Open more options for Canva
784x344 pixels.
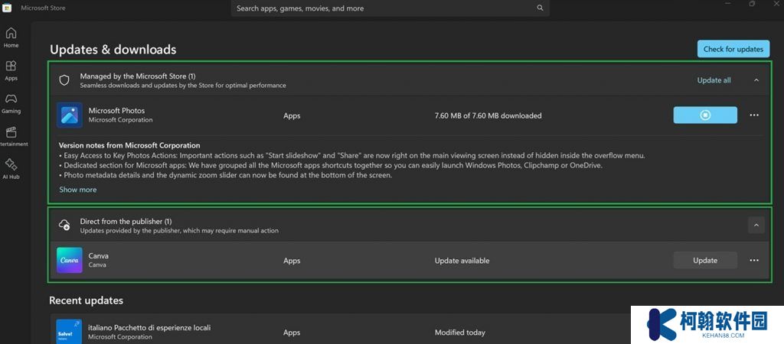754,260
